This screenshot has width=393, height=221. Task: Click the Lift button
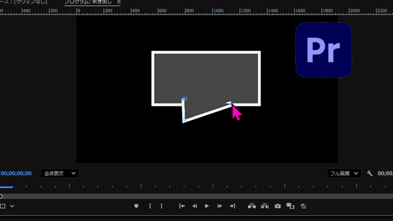(x=252, y=206)
